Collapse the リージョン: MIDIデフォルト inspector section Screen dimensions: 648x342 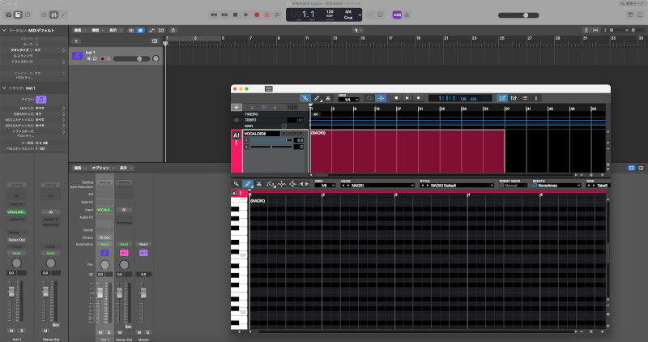[4, 30]
